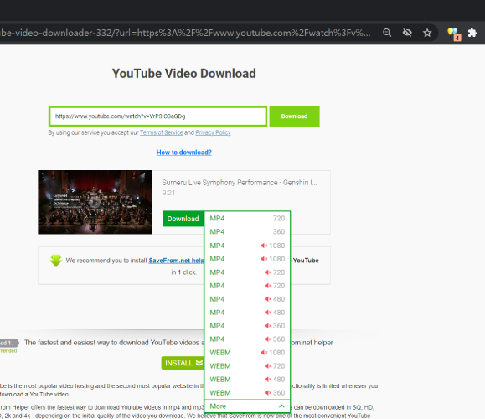This screenshot has width=485, height=419.
Task: Open the Privacy Policy link
Action: point(213,132)
